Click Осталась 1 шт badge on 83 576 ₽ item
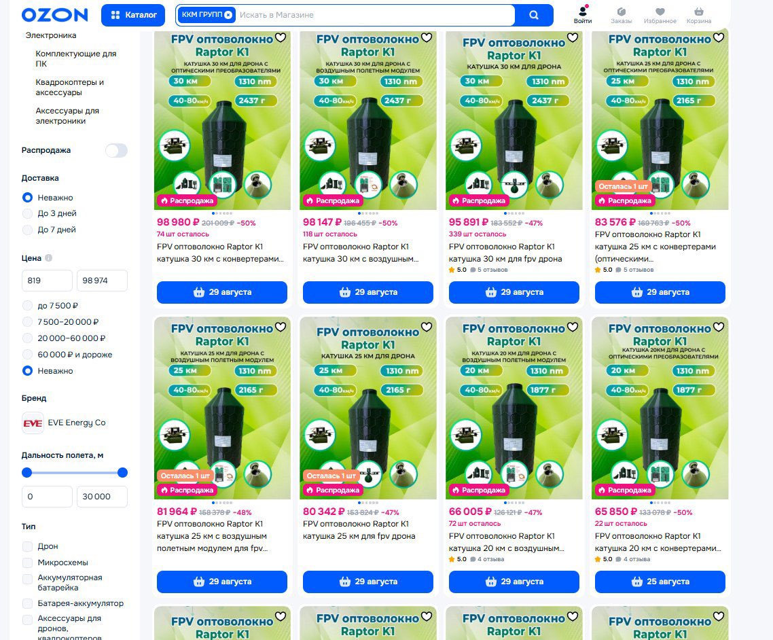The width and height of the screenshot is (773, 640). [x=623, y=186]
